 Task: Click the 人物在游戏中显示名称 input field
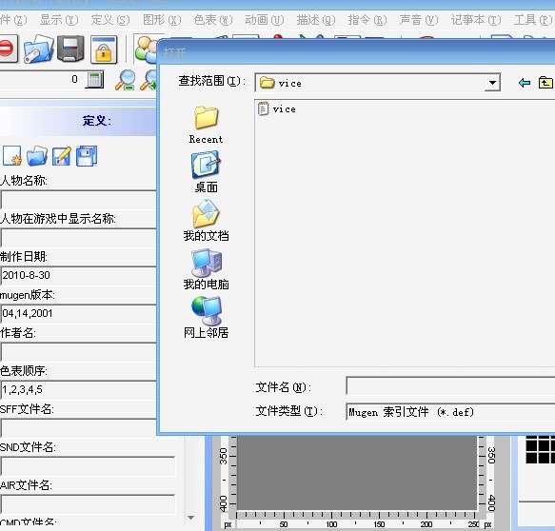click(x=78, y=237)
